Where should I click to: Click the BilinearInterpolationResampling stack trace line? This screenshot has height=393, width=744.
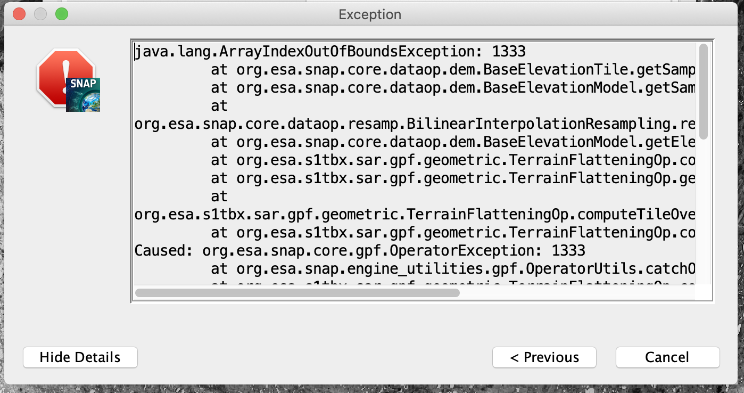(x=415, y=124)
